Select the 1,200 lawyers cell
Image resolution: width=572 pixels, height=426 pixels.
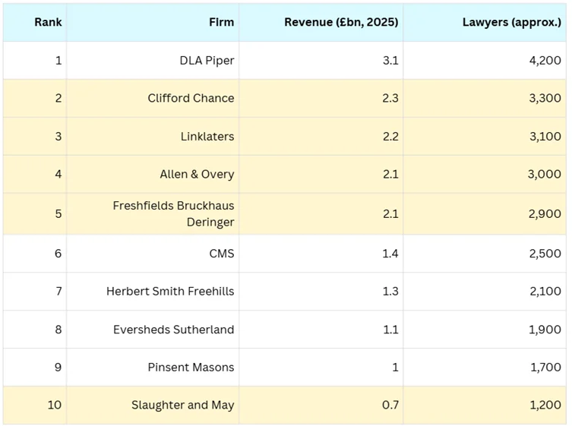point(545,405)
